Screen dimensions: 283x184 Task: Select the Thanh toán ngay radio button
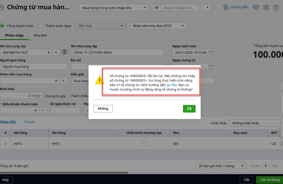tap(40, 26)
